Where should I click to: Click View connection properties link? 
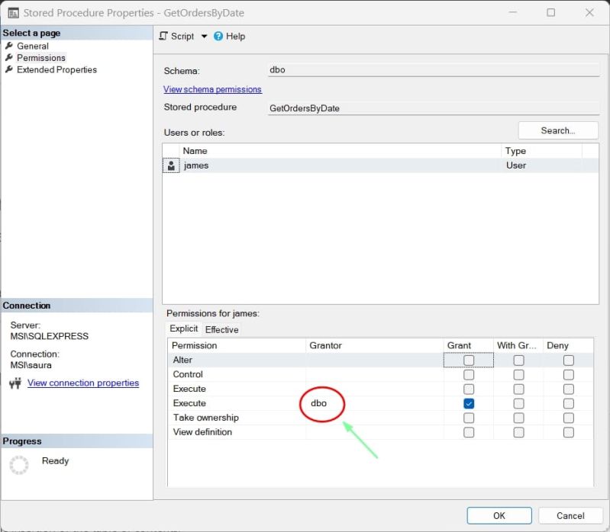(83, 383)
